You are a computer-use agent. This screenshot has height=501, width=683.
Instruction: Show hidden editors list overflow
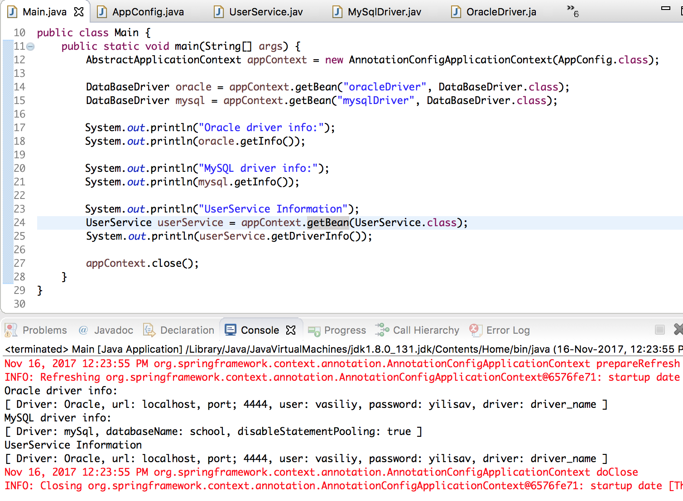tap(573, 11)
